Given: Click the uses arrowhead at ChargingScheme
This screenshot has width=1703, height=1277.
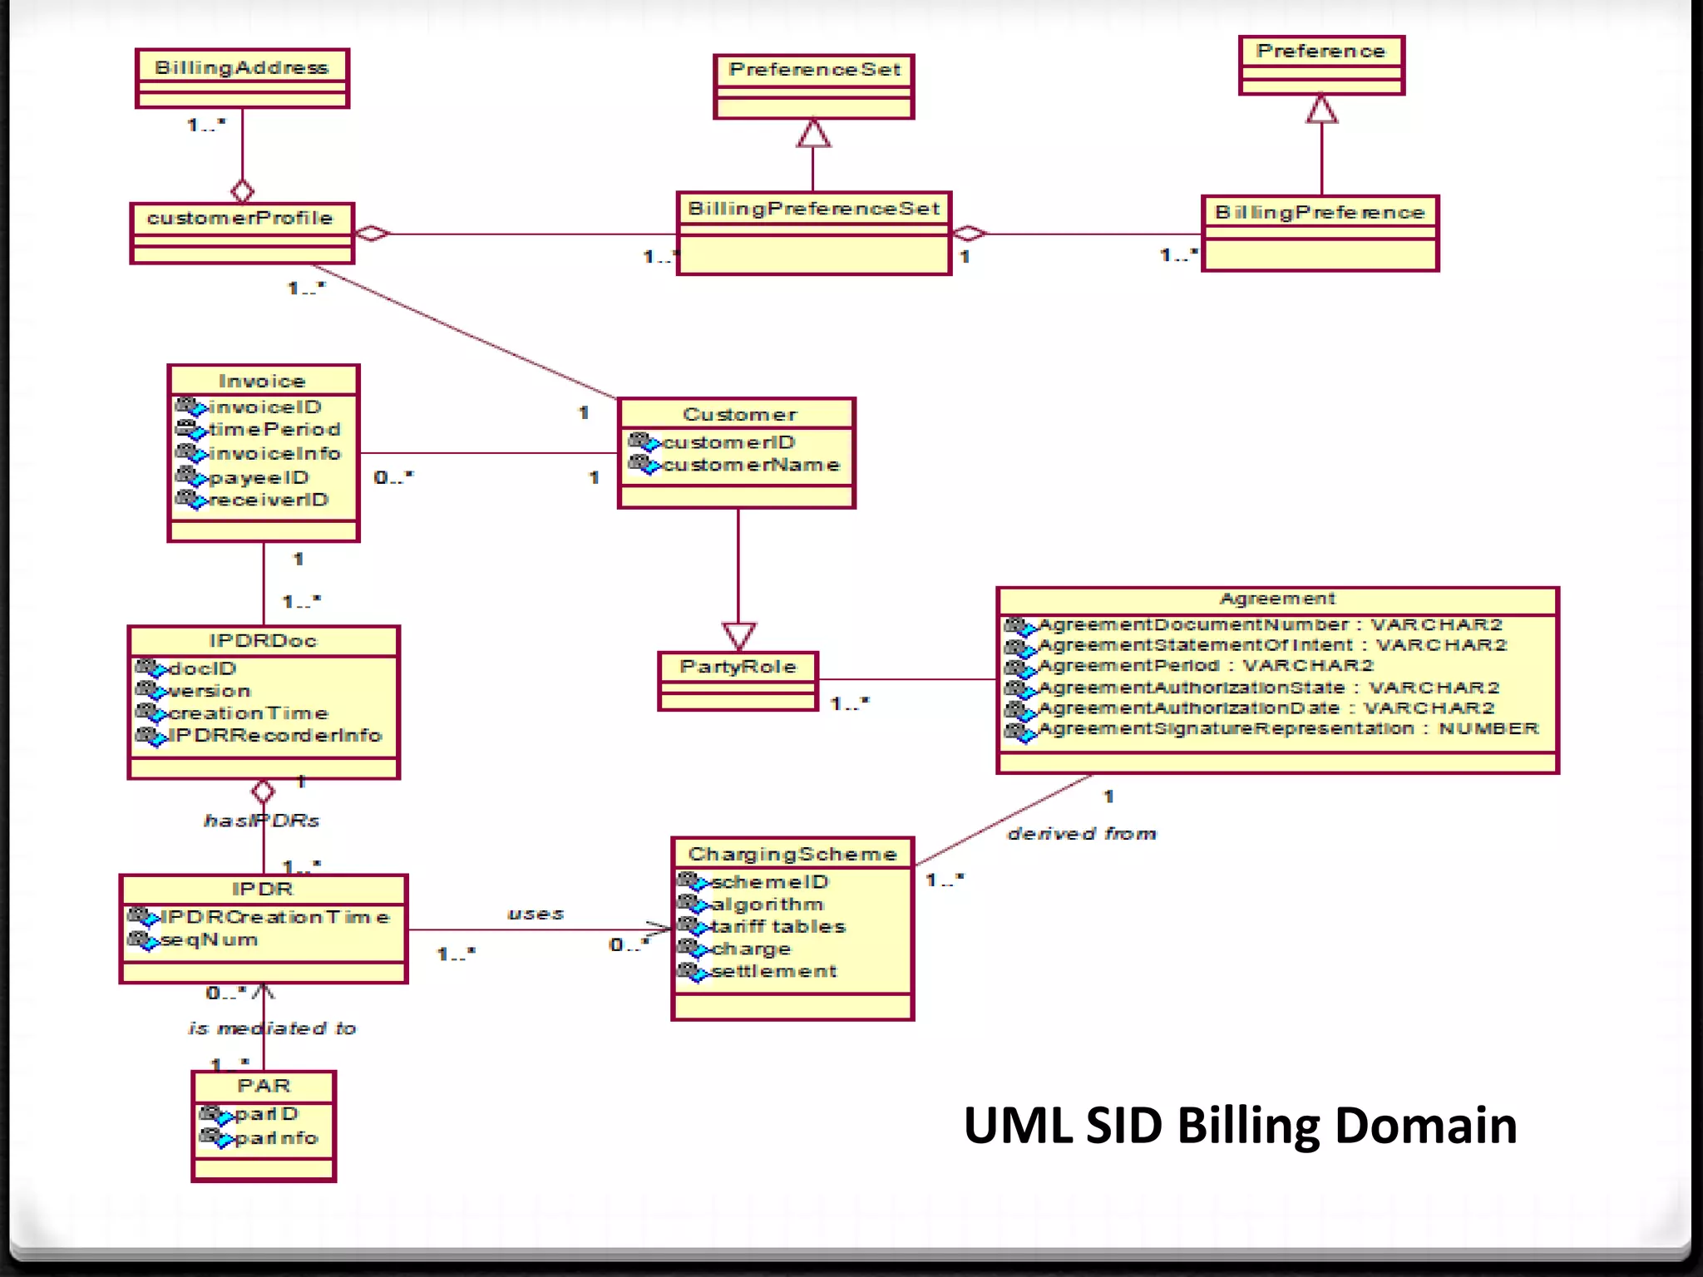Looking at the screenshot, I should point(659,929).
